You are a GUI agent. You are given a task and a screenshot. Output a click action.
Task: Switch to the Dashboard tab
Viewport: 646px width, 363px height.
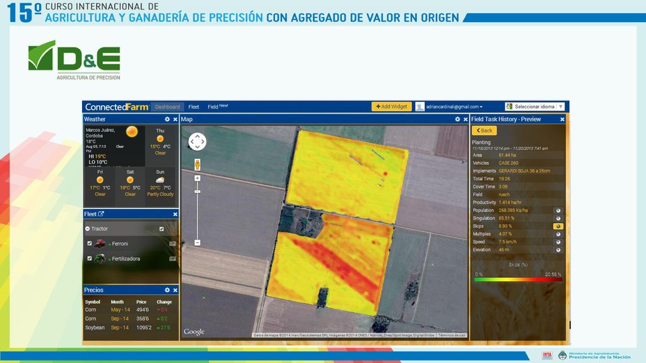167,107
